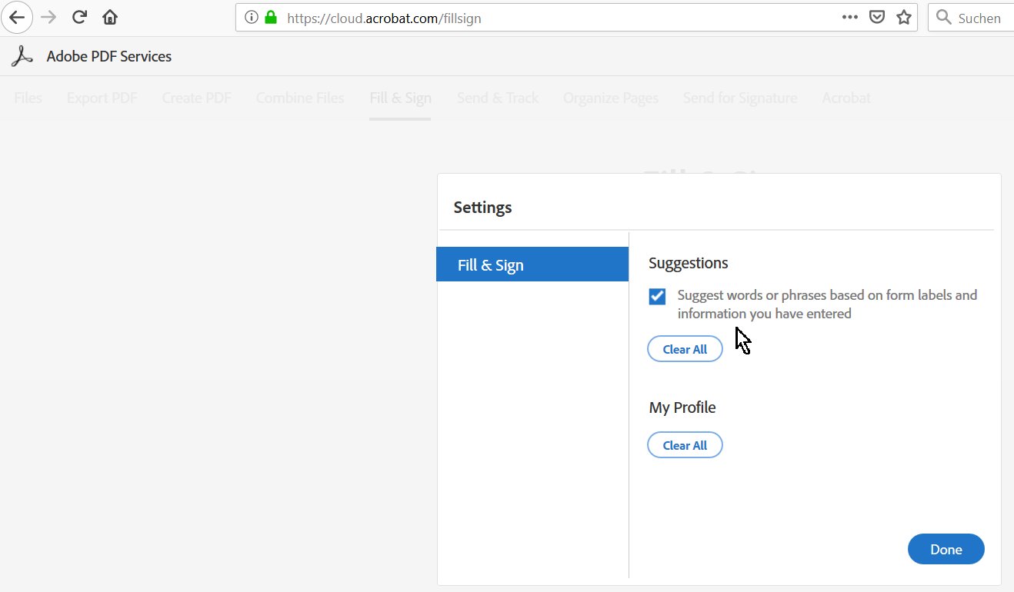This screenshot has width=1014, height=592.
Task: Click the Settings dialog title
Action: point(482,207)
